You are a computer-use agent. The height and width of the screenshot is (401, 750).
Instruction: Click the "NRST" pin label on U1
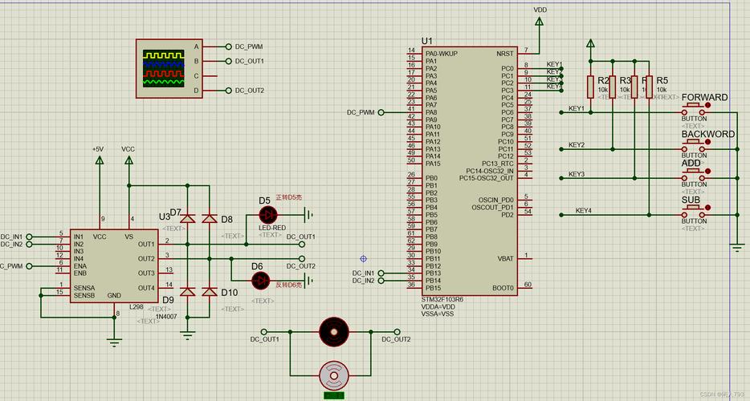point(505,54)
